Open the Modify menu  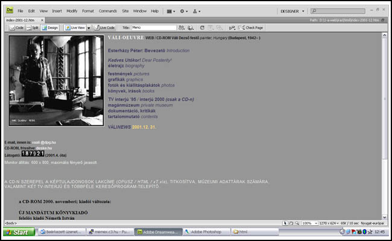[72, 11]
